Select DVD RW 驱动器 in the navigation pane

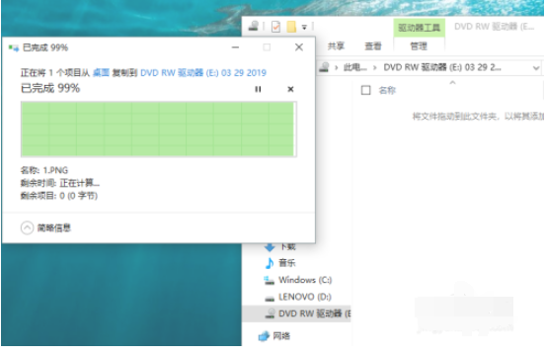click(x=296, y=313)
